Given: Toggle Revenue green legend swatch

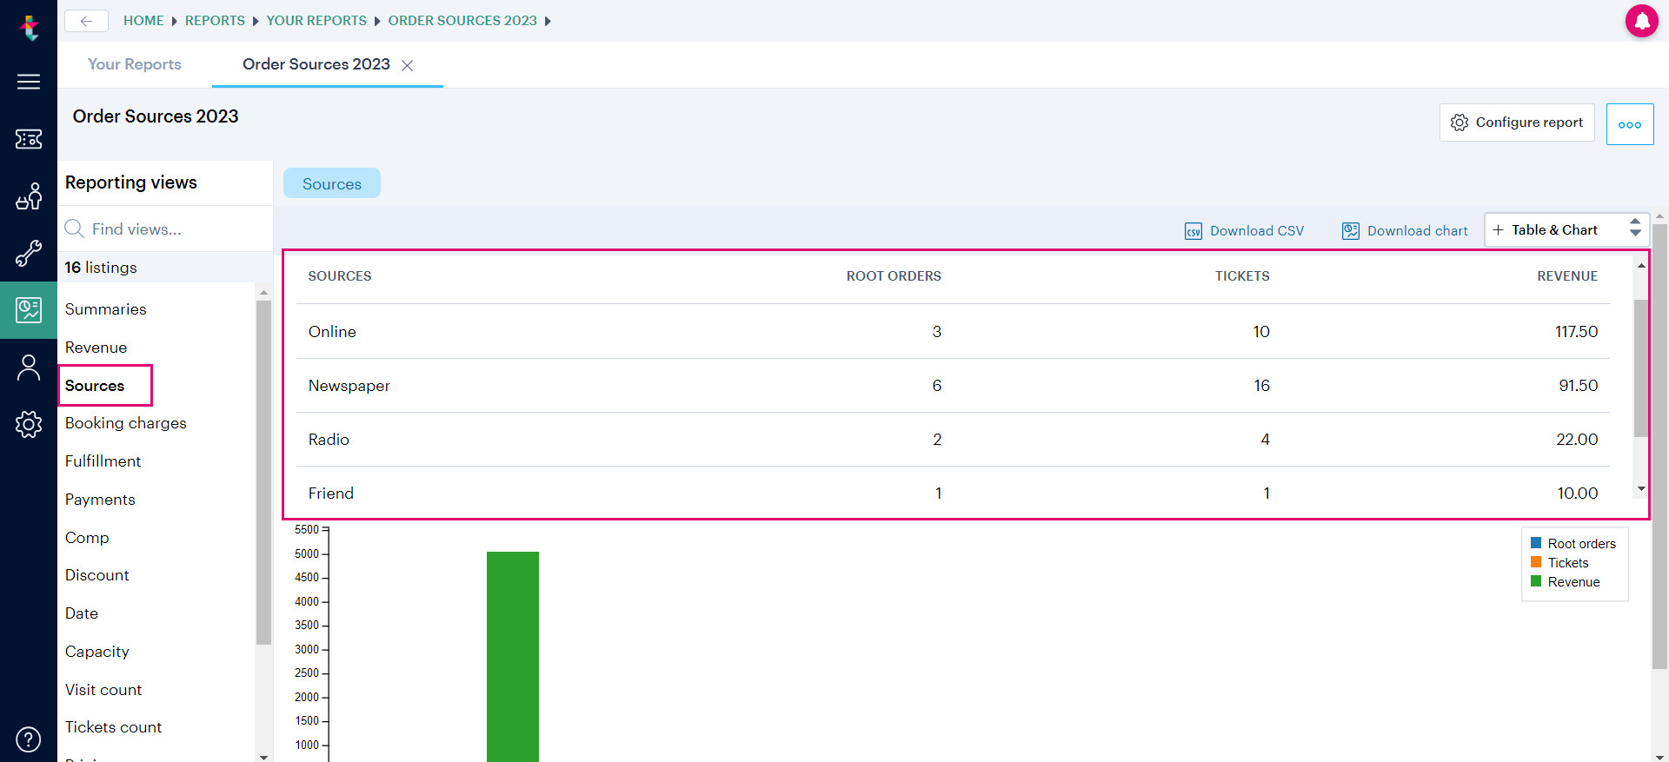Looking at the screenshot, I should [x=1536, y=581].
